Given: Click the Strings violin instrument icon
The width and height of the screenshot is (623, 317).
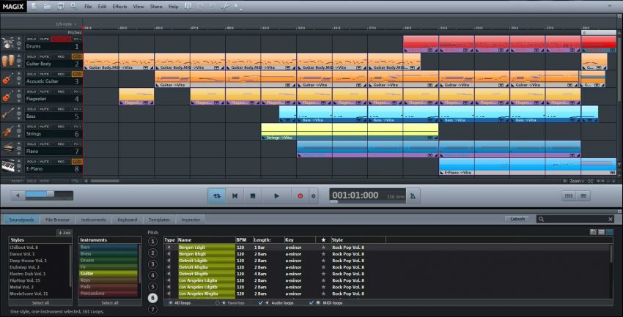Looking at the screenshot, I should click(x=8, y=131).
